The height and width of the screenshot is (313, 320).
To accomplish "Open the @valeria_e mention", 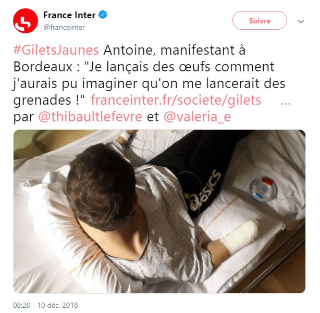I will pos(197,117).
